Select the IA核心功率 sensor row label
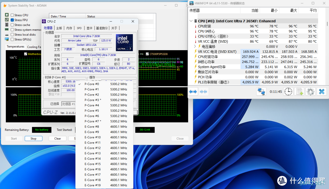 point(206,62)
